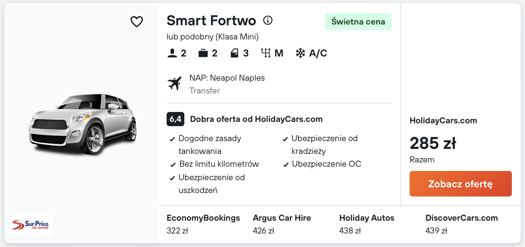Viewport: 525px width, 247px height.
Task: Click the Zobacz ofertę button
Action: (461, 184)
